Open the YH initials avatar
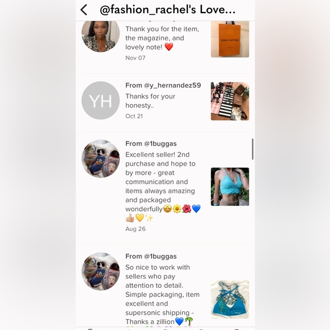 click(x=101, y=100)
